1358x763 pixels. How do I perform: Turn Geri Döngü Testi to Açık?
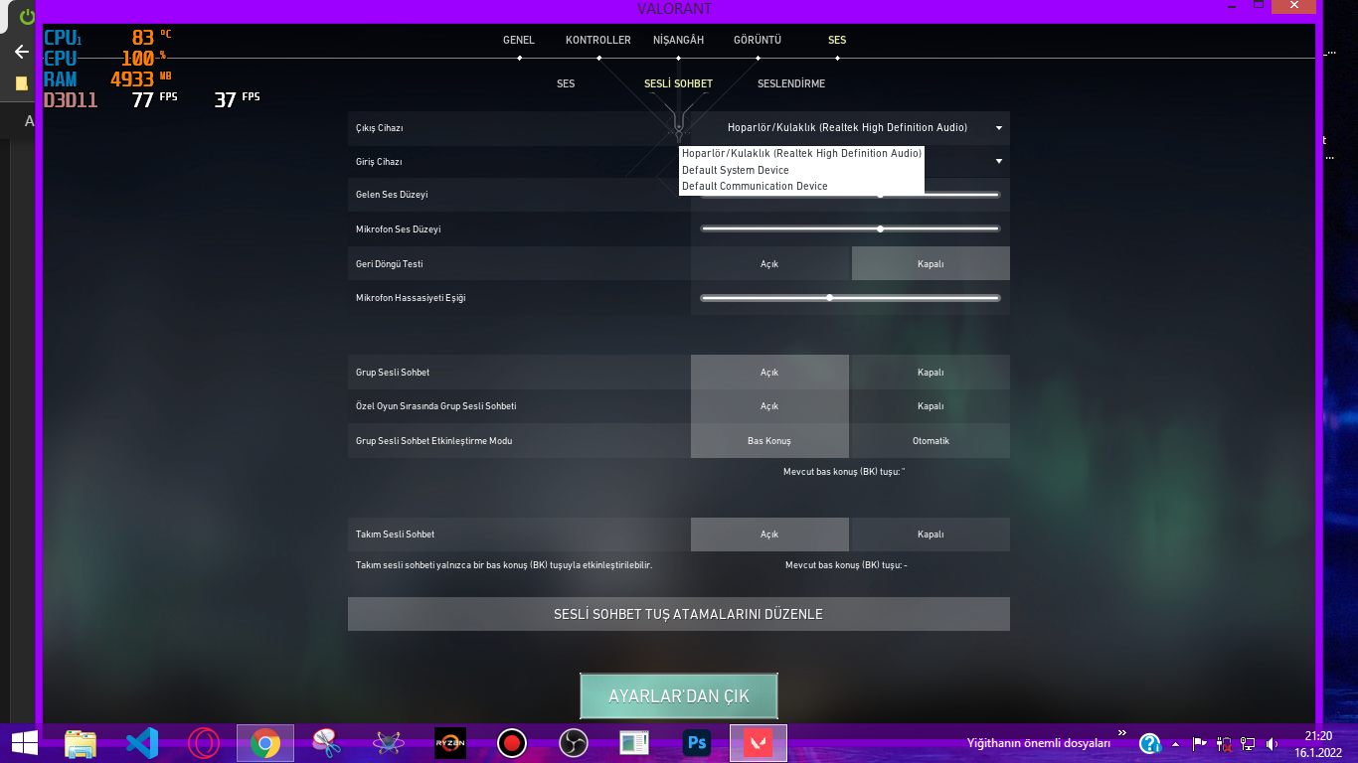tap(769, 263)
